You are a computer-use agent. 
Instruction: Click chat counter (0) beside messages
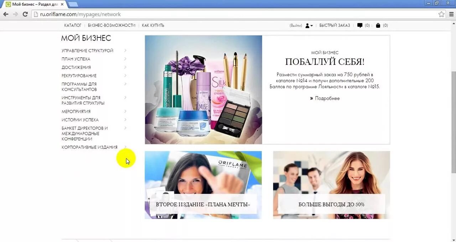367,26
